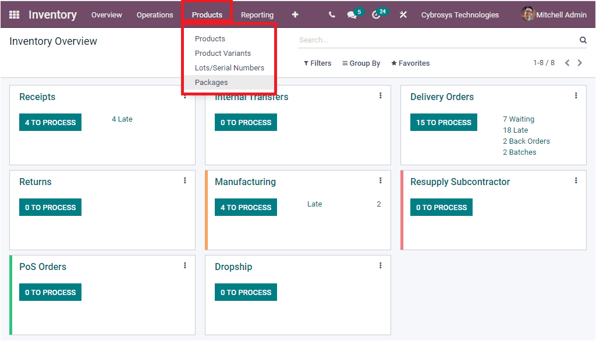Open the Group By dropdown

pyautogui.click(x=361, y=63)
